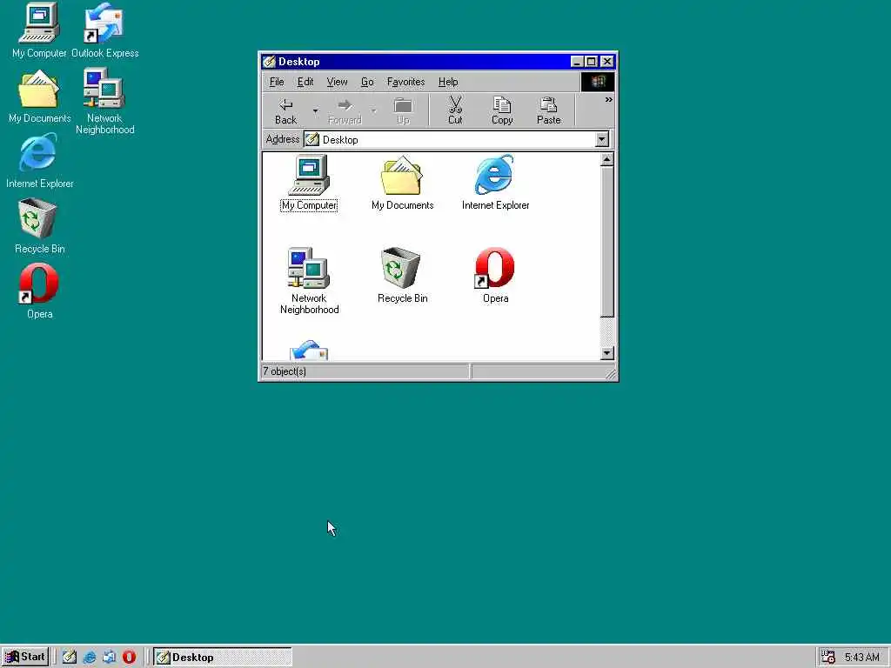Open the Edit menu
The height and width of the screenshot is (668, 891).
point(305,82)
